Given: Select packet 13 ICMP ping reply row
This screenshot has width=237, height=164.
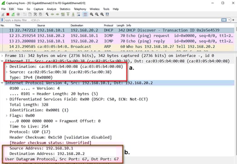Looking at the screenshot, I should (117, 41).
